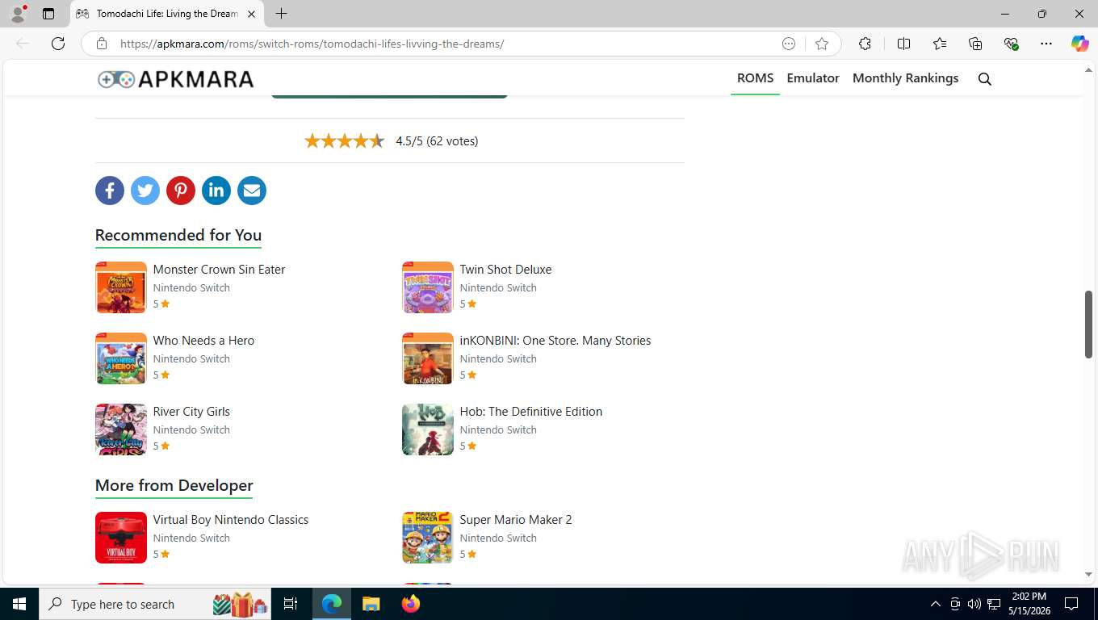
Task: Open tab actions menu
Action: pyautogui.click(x=48, y=14)
